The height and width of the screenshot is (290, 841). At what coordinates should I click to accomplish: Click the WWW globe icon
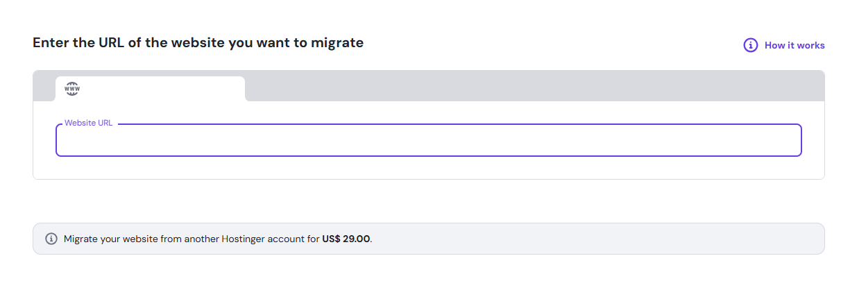tap(72, 89)
